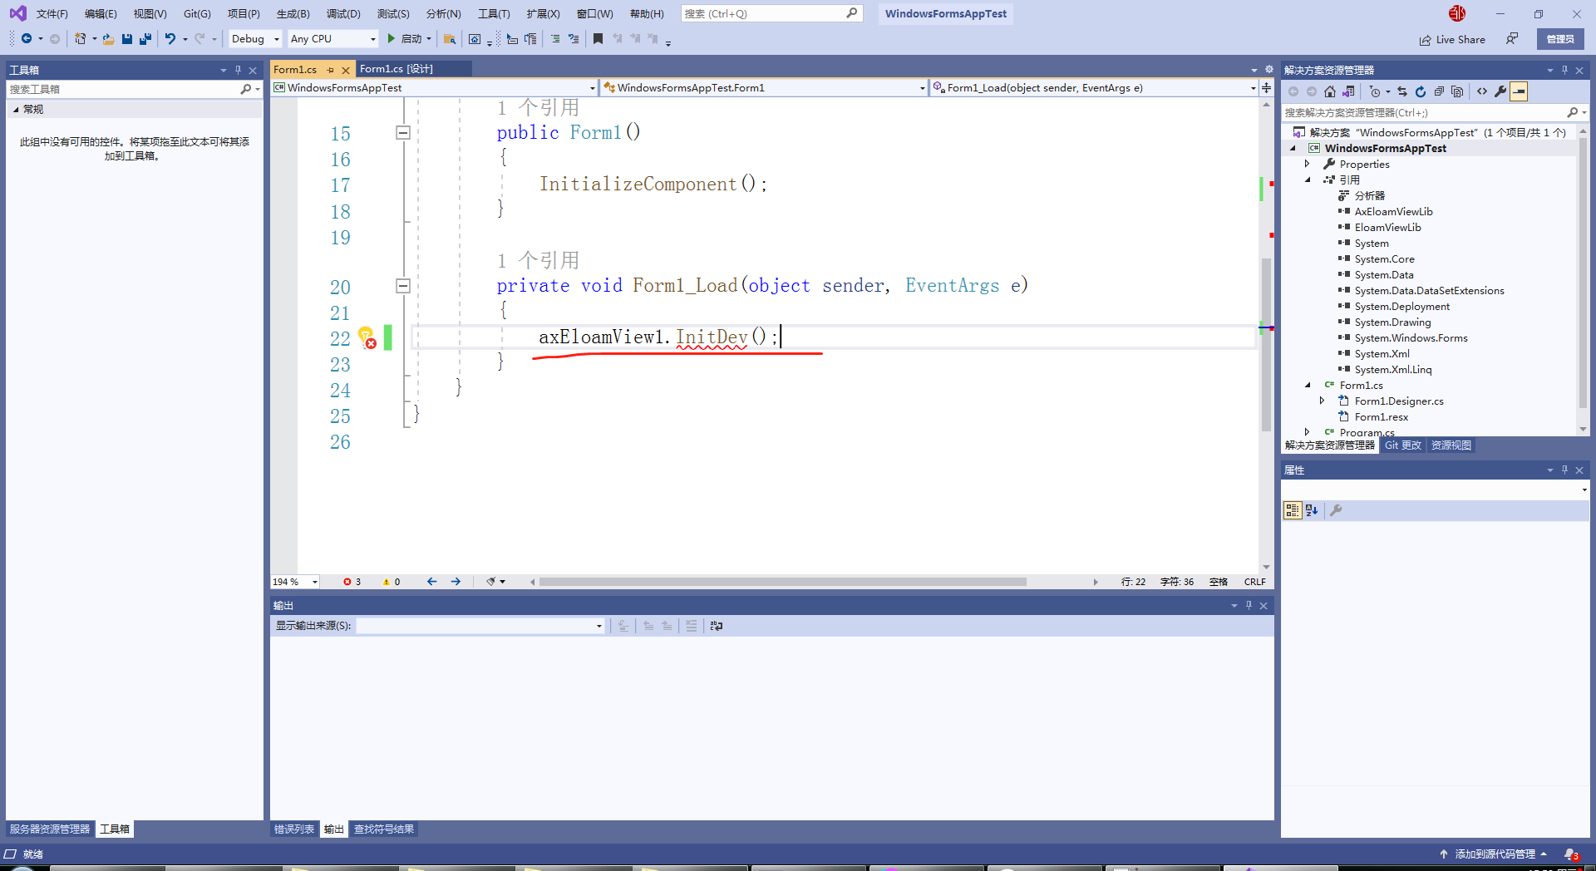Open the 调试(D) menu

click(343, 13)
